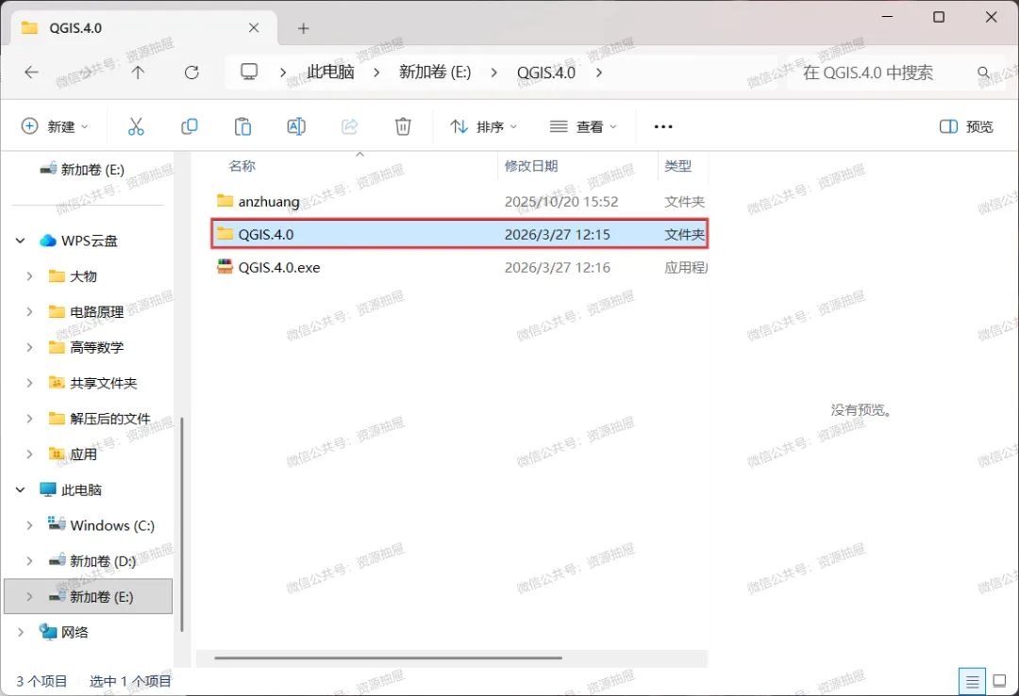Select the selected 新加卷 (E:) under 此电脑
The image size is (1019, 696).
pyautogui.click(x=89, y=597)
